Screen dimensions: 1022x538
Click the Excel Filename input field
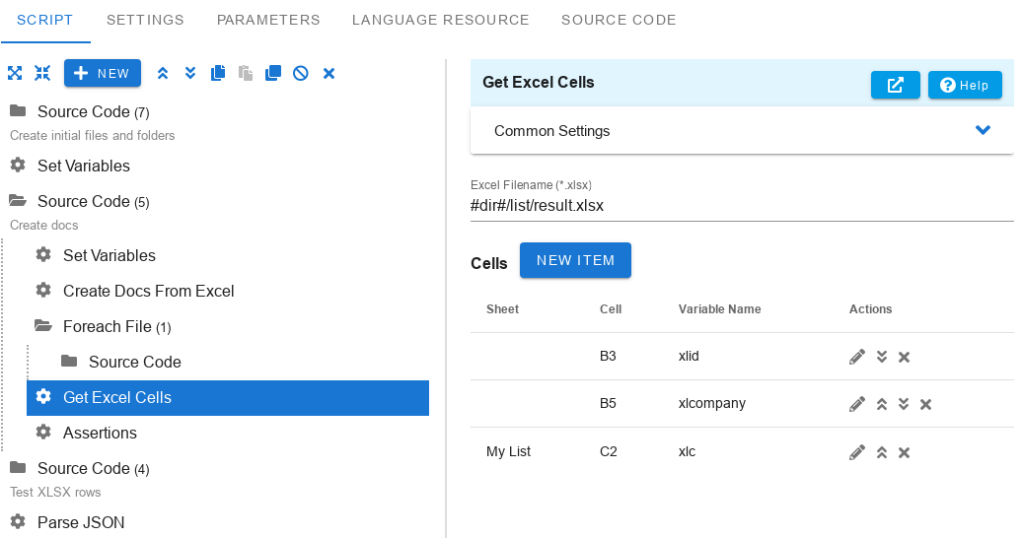[742, 206]
